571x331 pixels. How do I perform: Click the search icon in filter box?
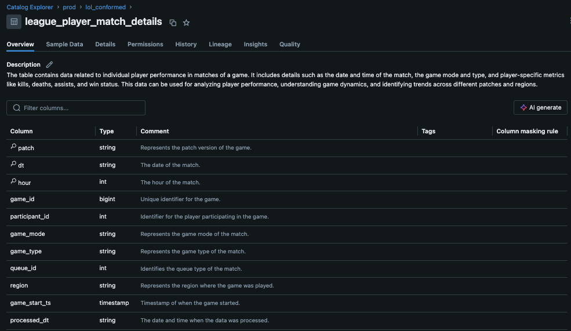(17, 108)
